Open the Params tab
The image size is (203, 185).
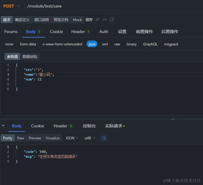tap(11, 32)
